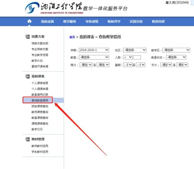This screenshot has width=194, height=169.
Task: Open the 教学日历 sidebar link
Action: [x=37, y=129]
